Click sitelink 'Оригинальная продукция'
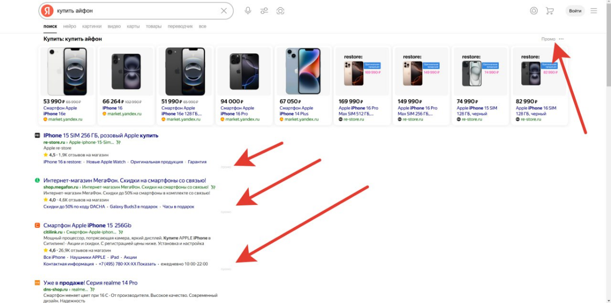The width and height of the screenshot is (611, 303). click(x=156, y=162)
